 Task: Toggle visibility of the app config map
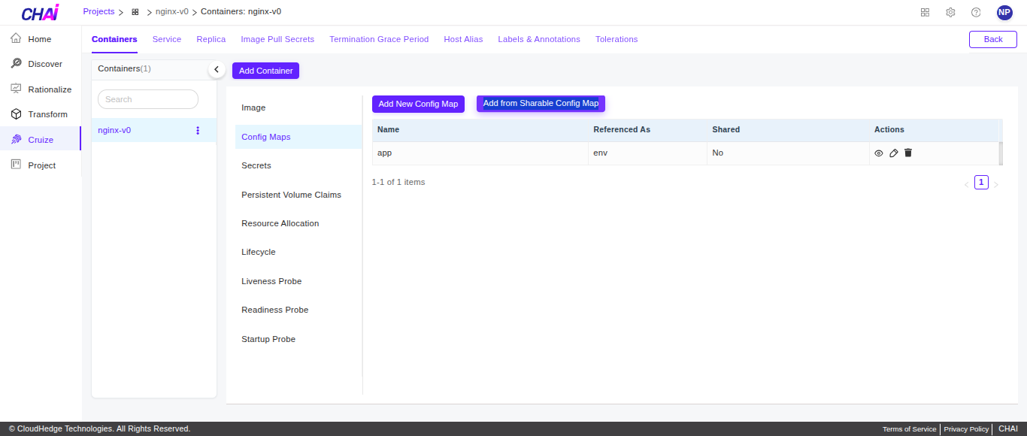click(x=879, y=153)
